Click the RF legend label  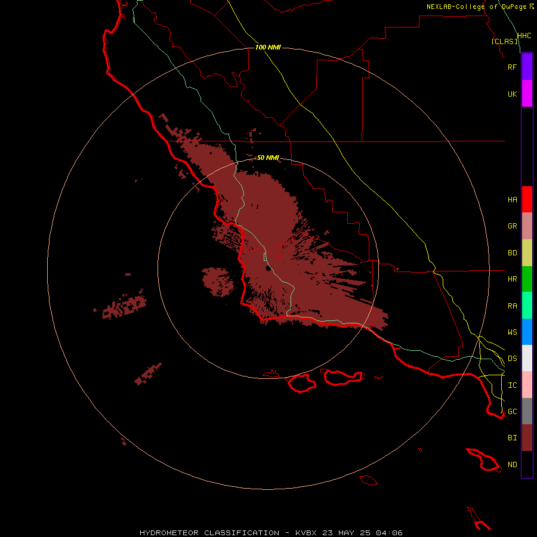(x=512, y=67)
